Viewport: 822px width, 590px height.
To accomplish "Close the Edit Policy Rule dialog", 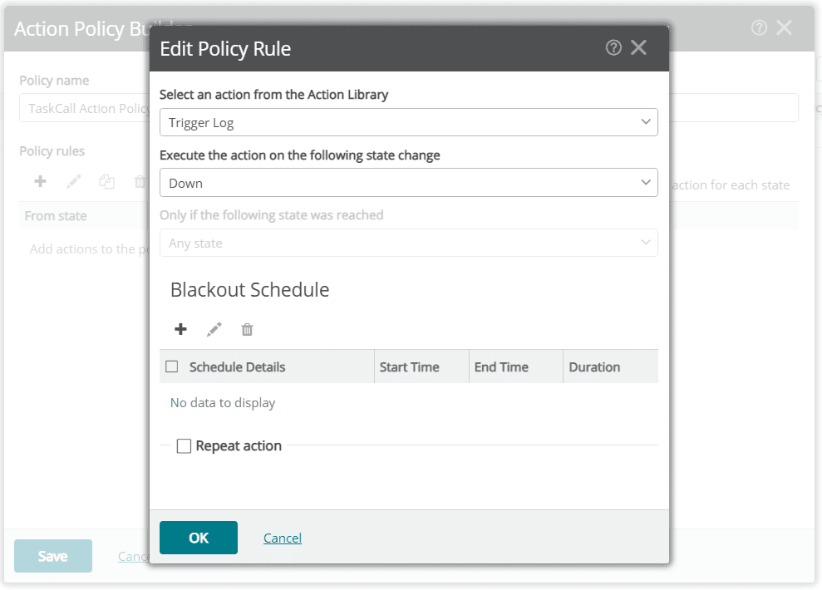I will [x=638, y=47].
